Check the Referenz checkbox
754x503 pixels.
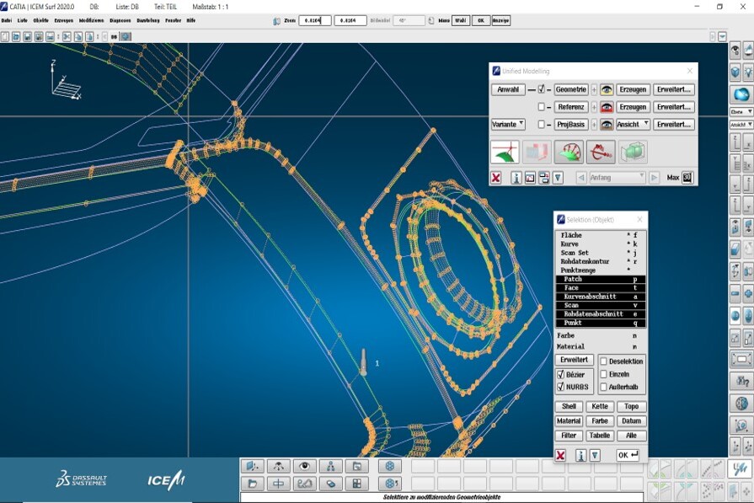pyautogui.click(x=542, y=107)
